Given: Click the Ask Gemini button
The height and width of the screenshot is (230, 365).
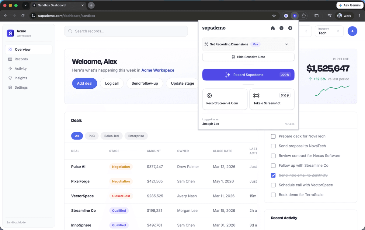Looking at the screenshot, I should click(x=349, y=5).
